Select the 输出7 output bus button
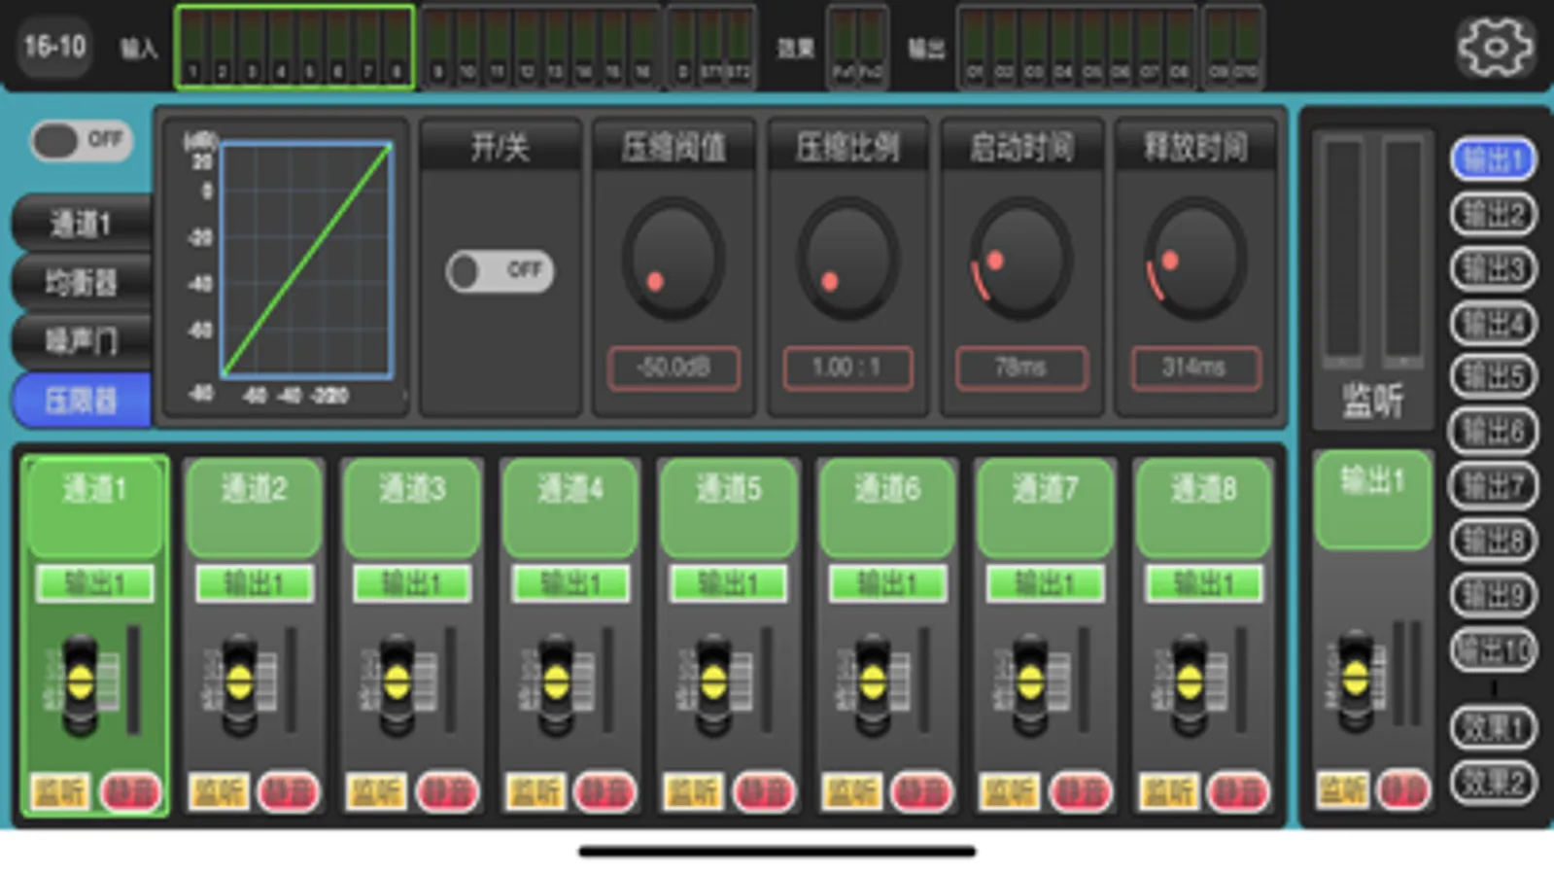 click(x=1494, y=485)
